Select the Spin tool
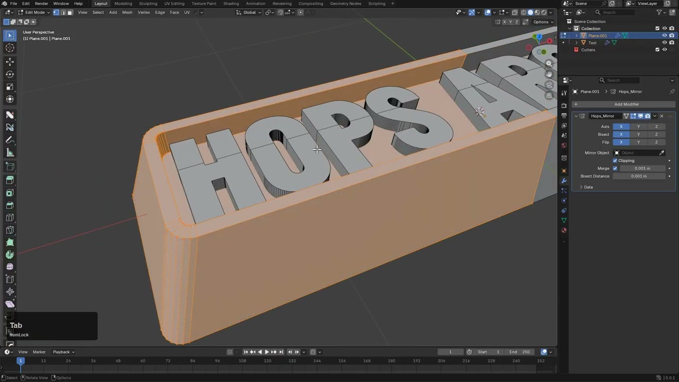Viewport: 679px width, 382px height. point(10,255)
